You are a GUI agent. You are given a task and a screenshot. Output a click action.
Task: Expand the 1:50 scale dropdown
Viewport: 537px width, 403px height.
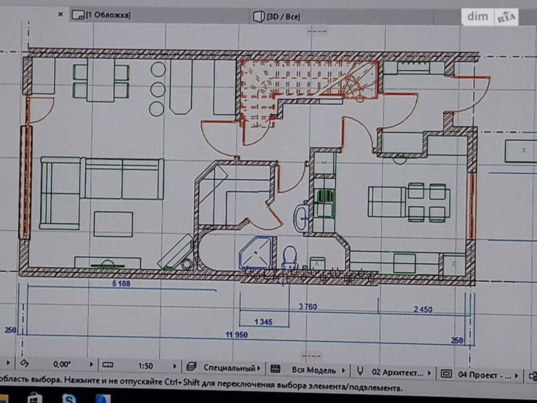(x=175, y=366)
